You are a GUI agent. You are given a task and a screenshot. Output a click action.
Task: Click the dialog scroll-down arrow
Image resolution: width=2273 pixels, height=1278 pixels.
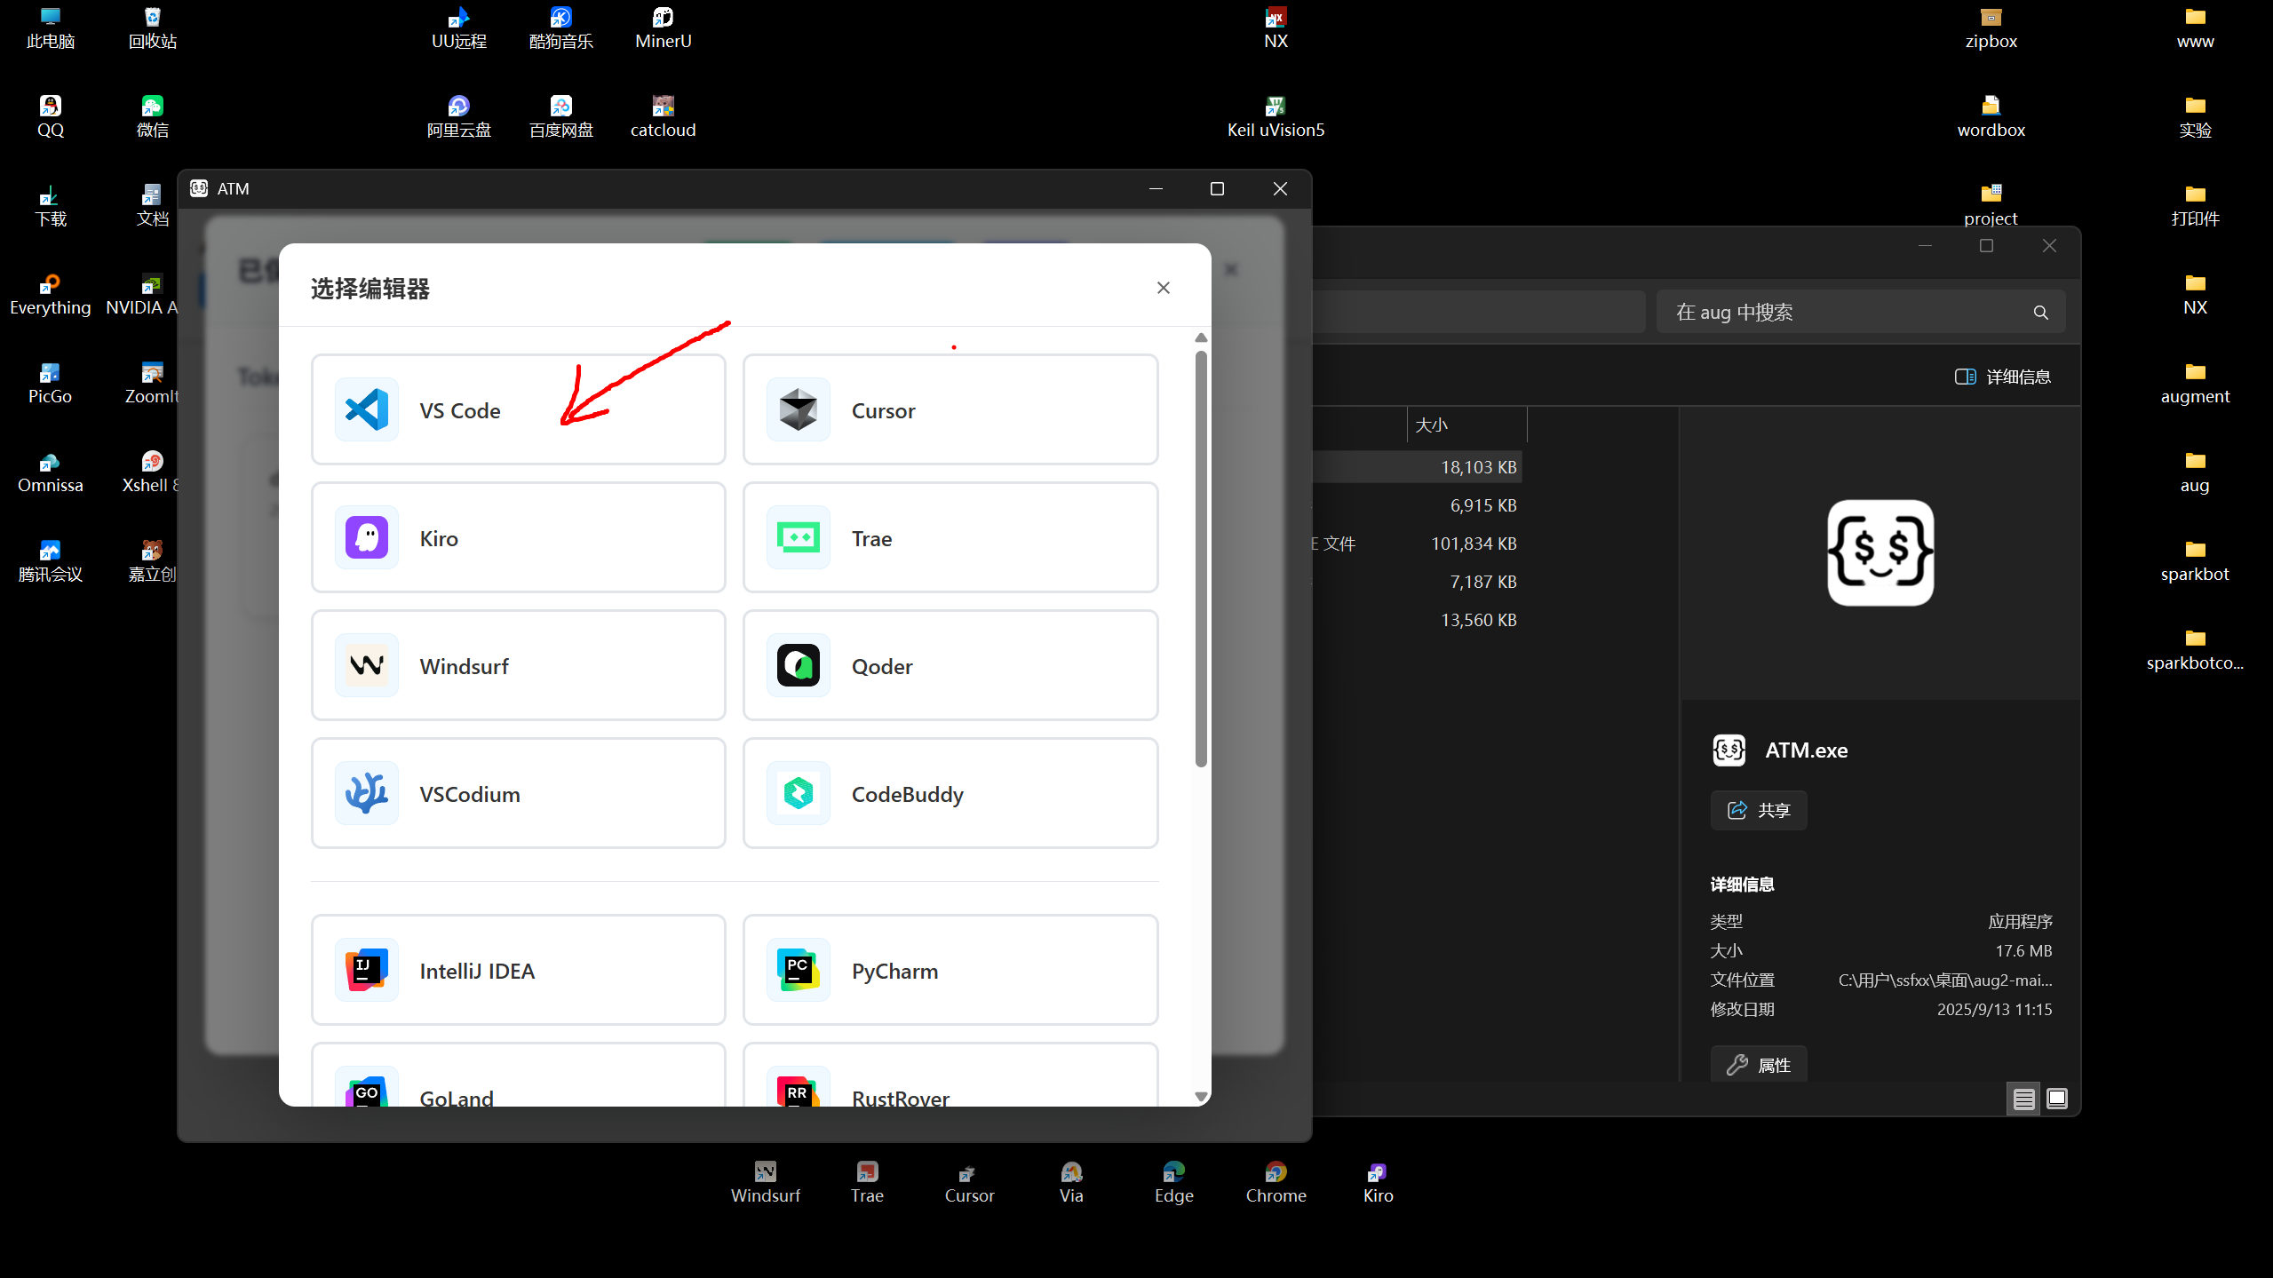[x=1201, y=1097]
